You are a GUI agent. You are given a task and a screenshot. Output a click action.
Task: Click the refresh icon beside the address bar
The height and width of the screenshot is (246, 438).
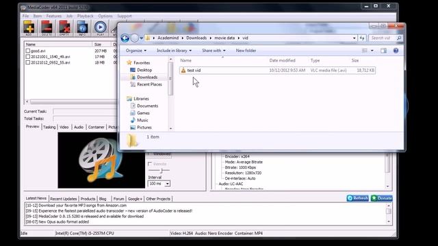(x=362, y=38)
